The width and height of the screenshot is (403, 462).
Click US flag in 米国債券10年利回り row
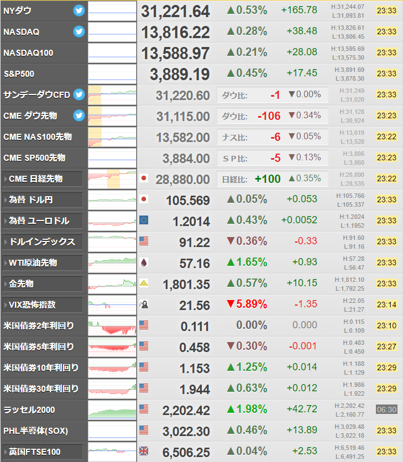click(144, 367)
